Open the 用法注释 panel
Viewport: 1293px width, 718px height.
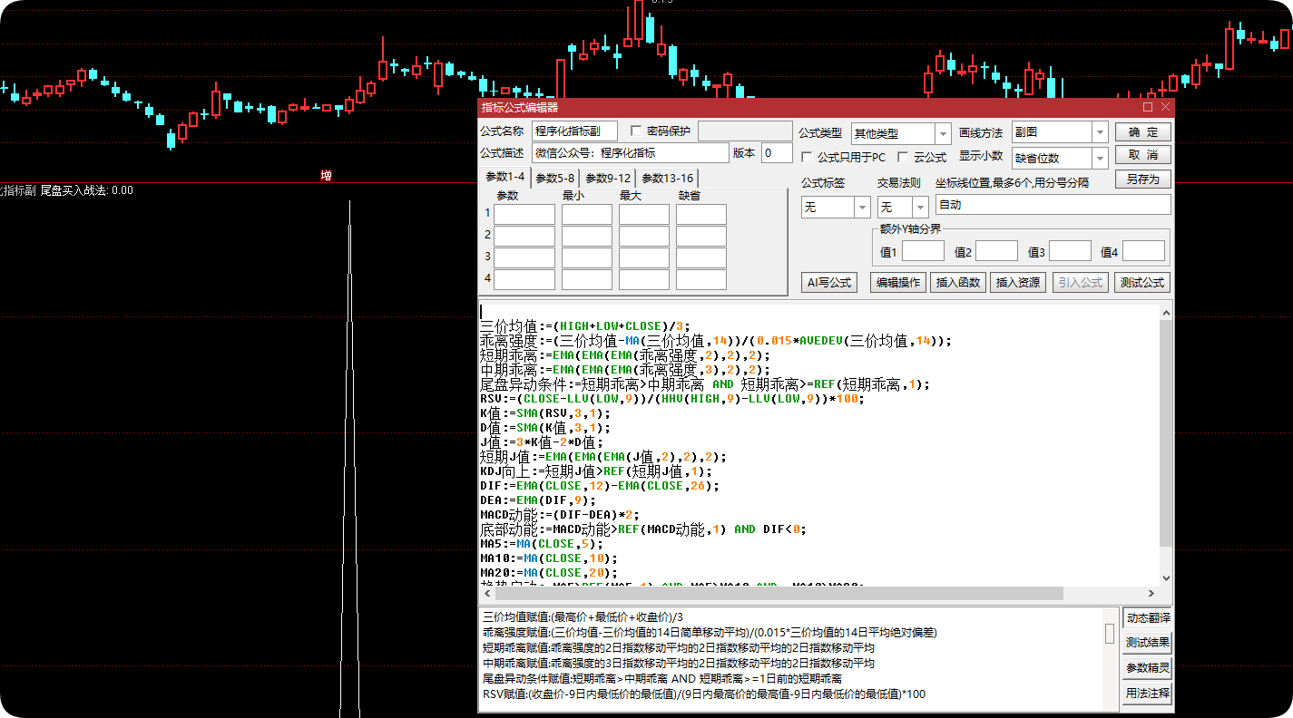point(1148,694)
